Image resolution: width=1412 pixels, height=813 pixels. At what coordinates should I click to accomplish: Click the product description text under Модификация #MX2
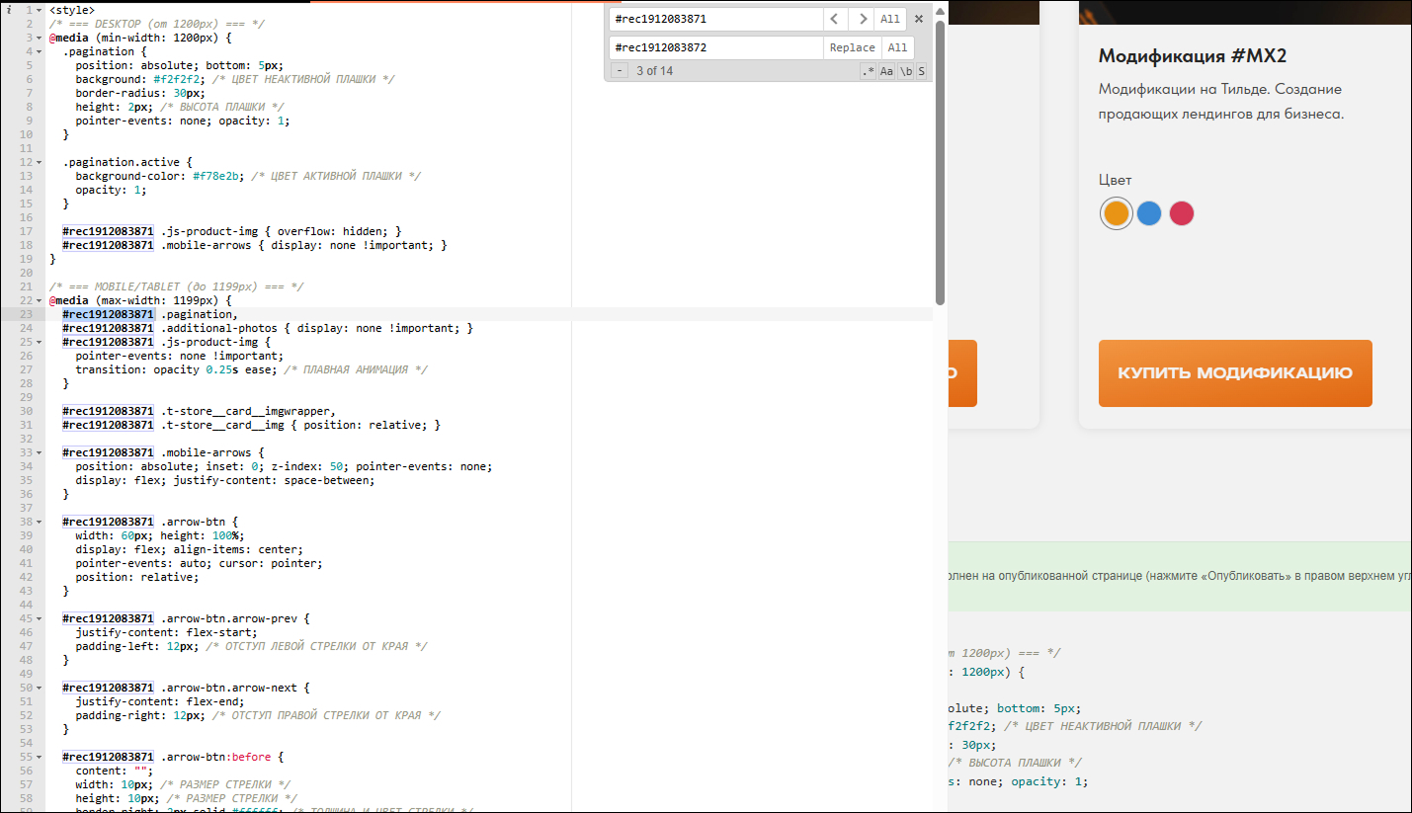point(1221,102)
